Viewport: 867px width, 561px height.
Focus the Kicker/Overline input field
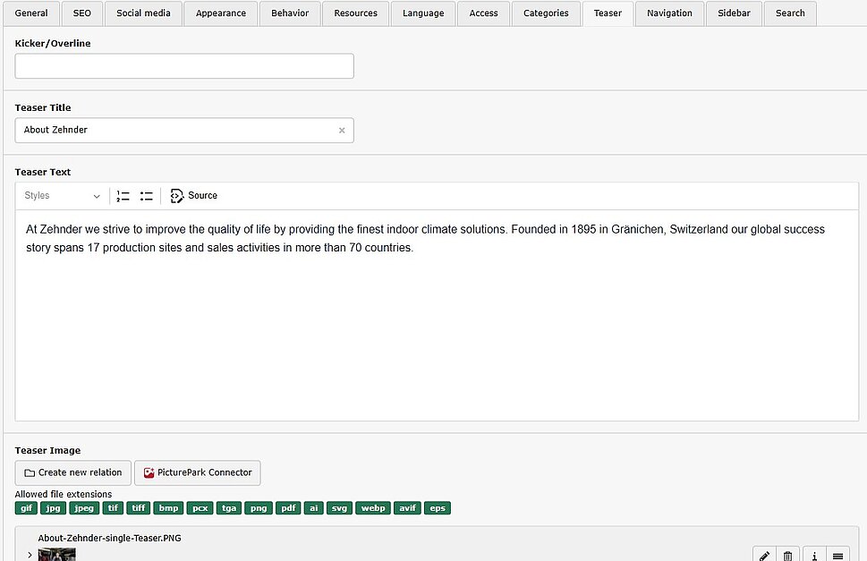click(x=183, y=66)
